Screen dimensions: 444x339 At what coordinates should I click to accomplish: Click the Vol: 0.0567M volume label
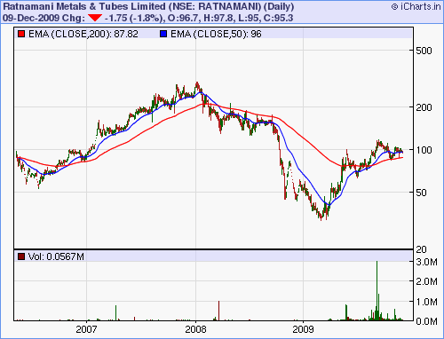(x=56, y=256)
